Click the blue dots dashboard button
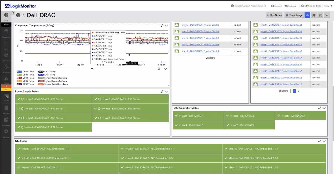 pos(307,15)
